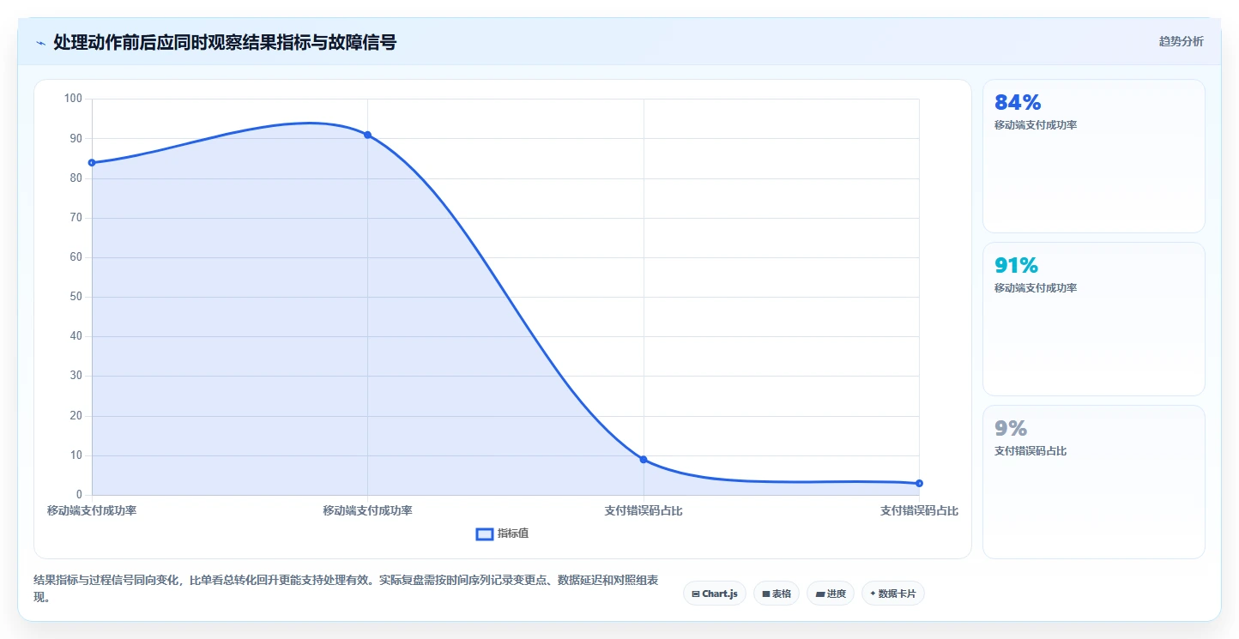Viewport: 1239px width, 639px height.
Task: Click the y-axis label 0
Action: (79, 495)
